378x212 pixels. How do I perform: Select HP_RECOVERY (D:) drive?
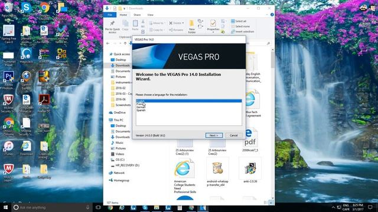pos(125,165)
